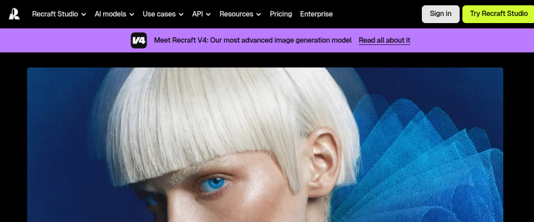Expand the chevron next to API
534x222 pixels.
click(x=208, y=14)
